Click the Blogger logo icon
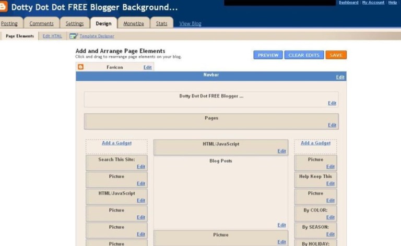The image size is (401, 246). pyautogui.click(x=4, y=7)
